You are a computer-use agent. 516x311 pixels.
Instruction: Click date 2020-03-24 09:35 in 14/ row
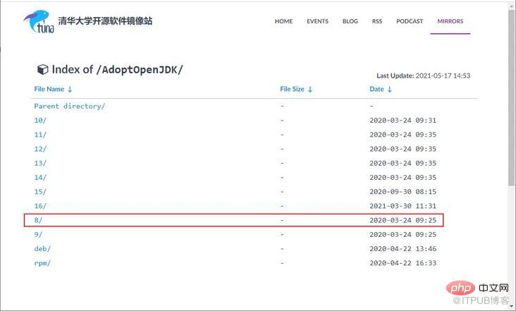click(x=403, y=178)
